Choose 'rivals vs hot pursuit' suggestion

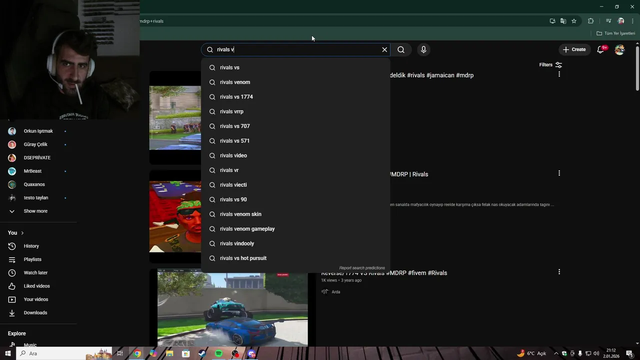tap(295, 258)
